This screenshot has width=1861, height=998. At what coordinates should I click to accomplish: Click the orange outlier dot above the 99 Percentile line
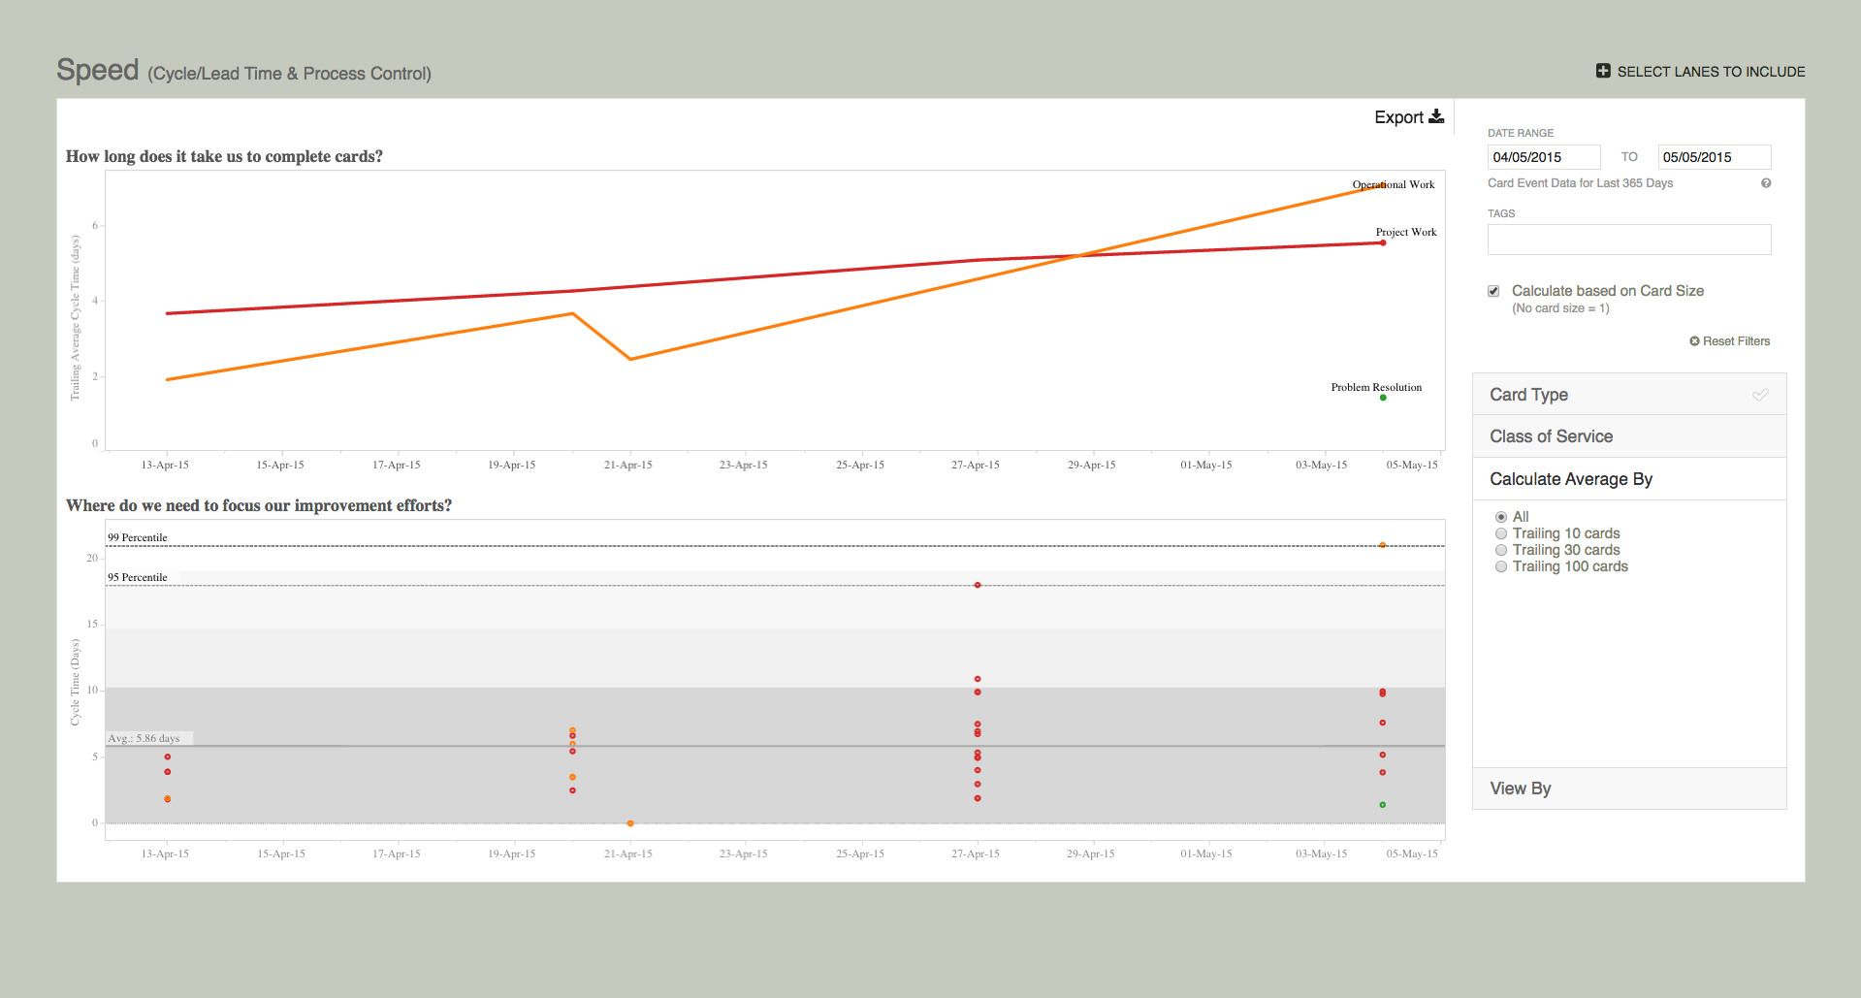1383,545
